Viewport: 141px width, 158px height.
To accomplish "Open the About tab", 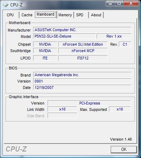I will (x=96, y=15).
